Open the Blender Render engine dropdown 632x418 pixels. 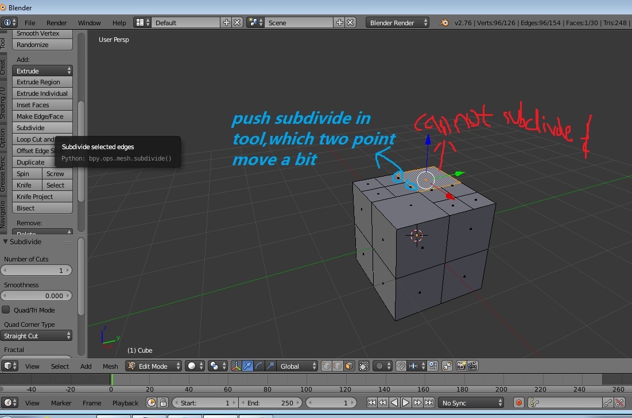click(397, 22)
